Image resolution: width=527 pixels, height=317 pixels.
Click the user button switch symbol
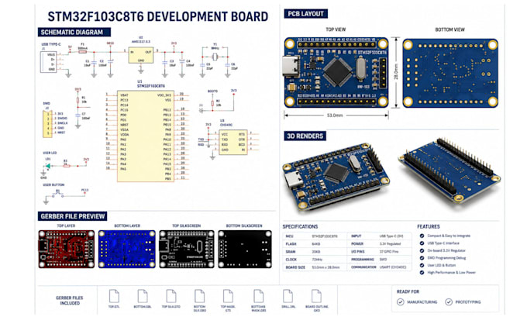58,195
